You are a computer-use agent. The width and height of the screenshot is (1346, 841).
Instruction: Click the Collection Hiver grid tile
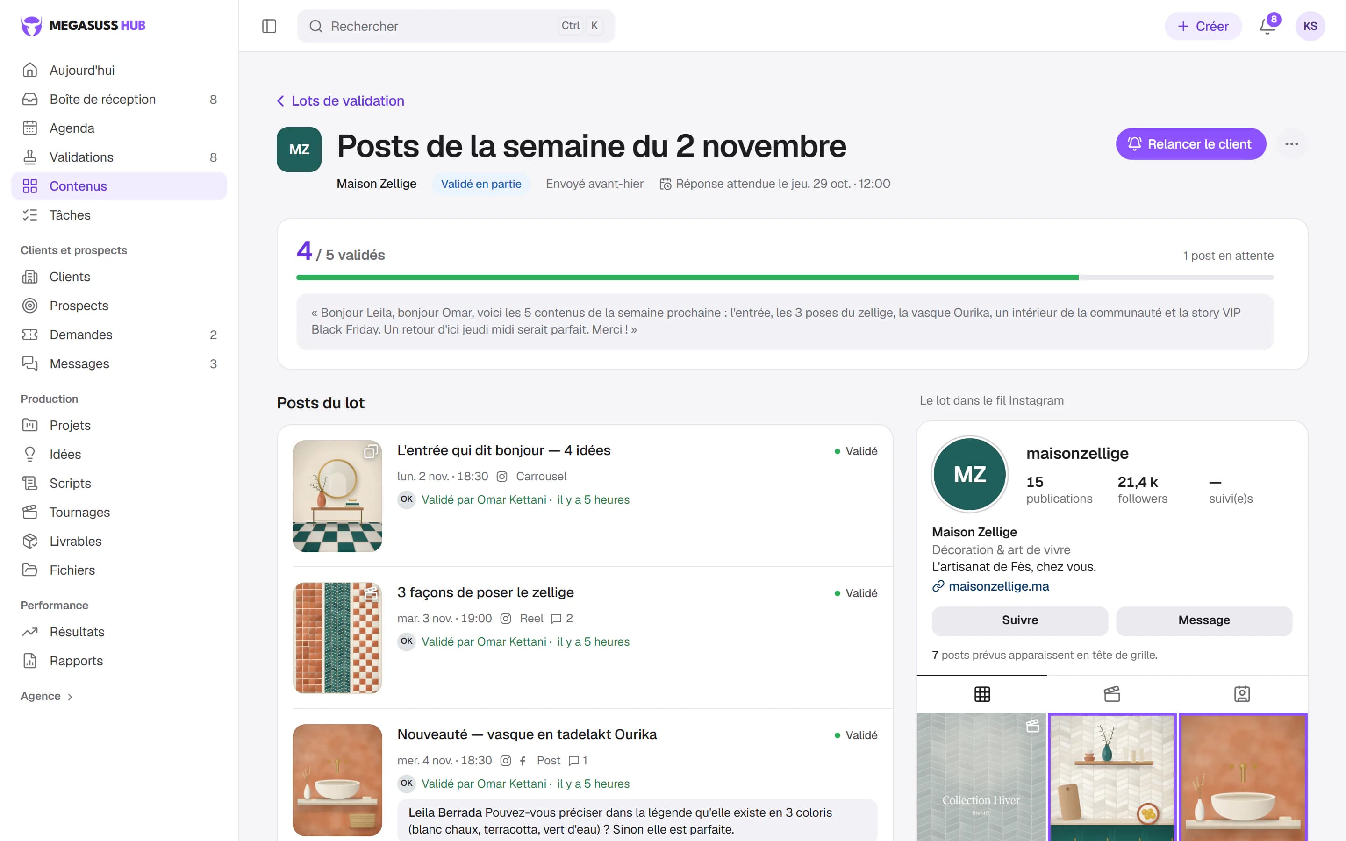(x=981, y=777)
